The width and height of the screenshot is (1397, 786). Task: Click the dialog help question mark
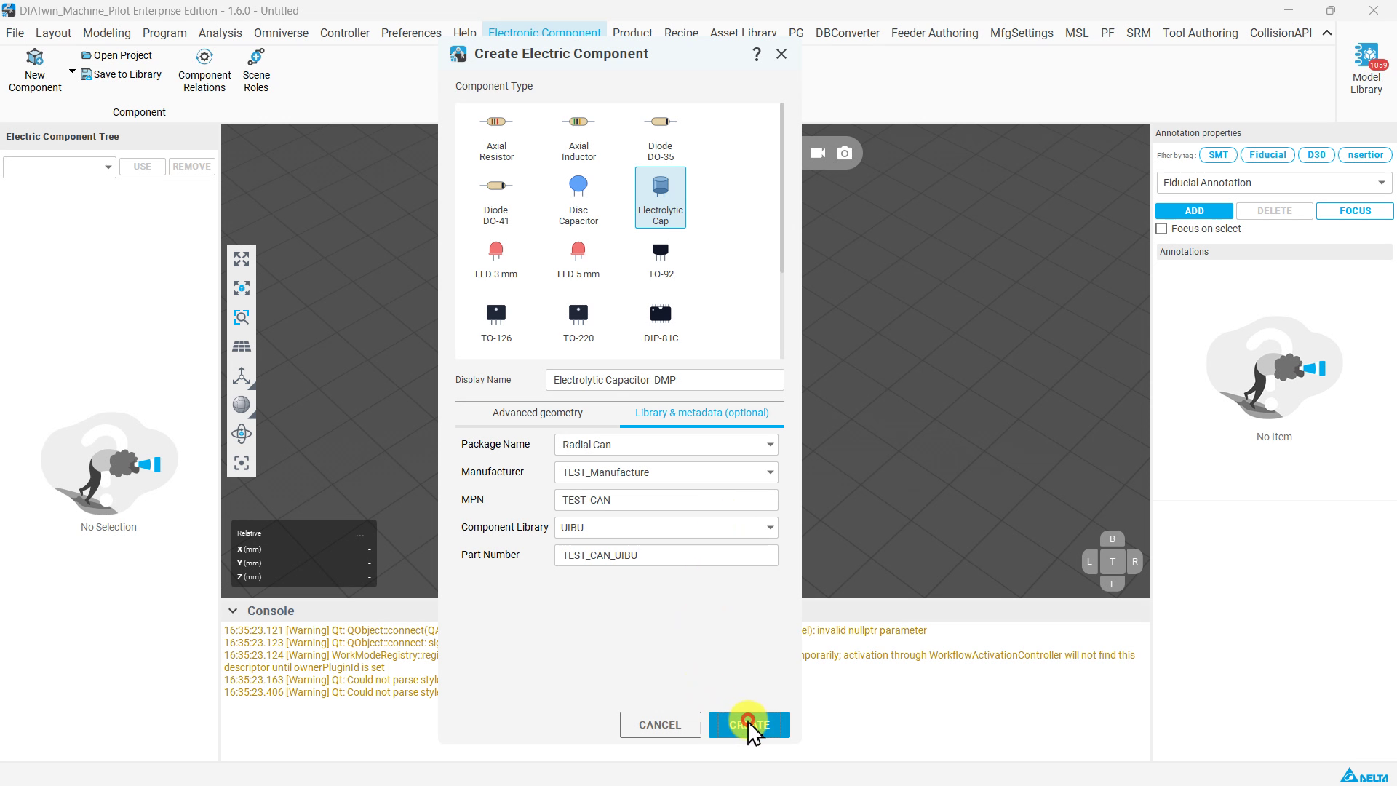pyautogui.click(x=757, y=55)
